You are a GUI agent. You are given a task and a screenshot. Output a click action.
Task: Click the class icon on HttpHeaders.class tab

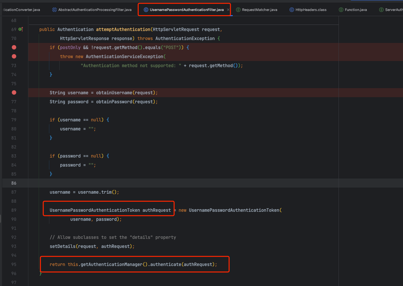tap(291, 10)
